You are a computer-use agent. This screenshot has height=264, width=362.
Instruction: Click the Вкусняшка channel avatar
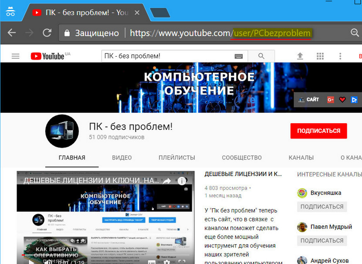tap(302, 193)
